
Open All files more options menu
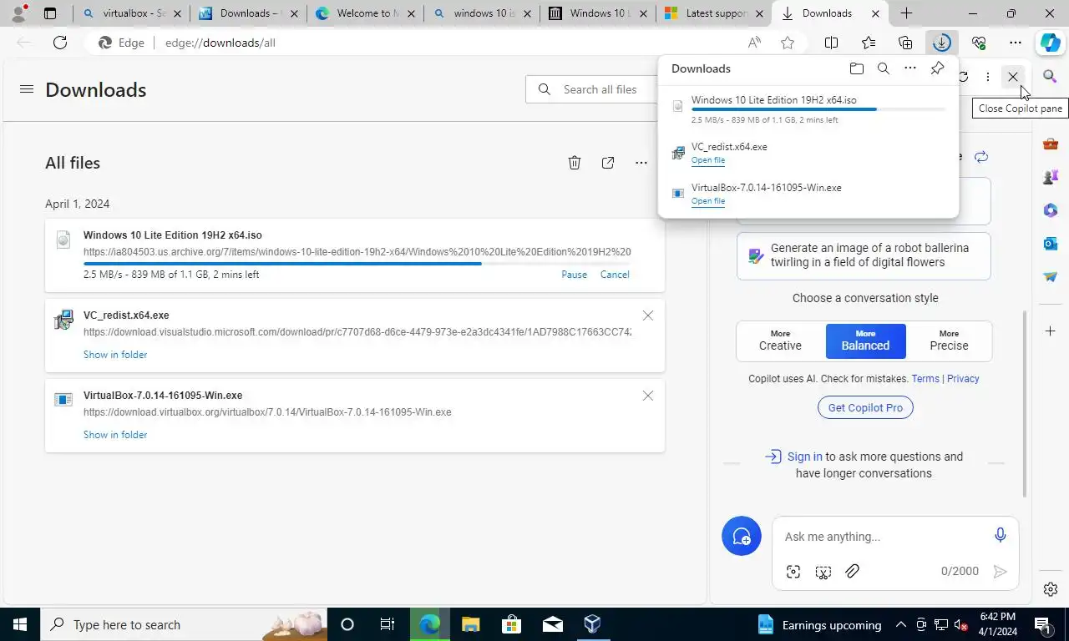click(641, 163)
